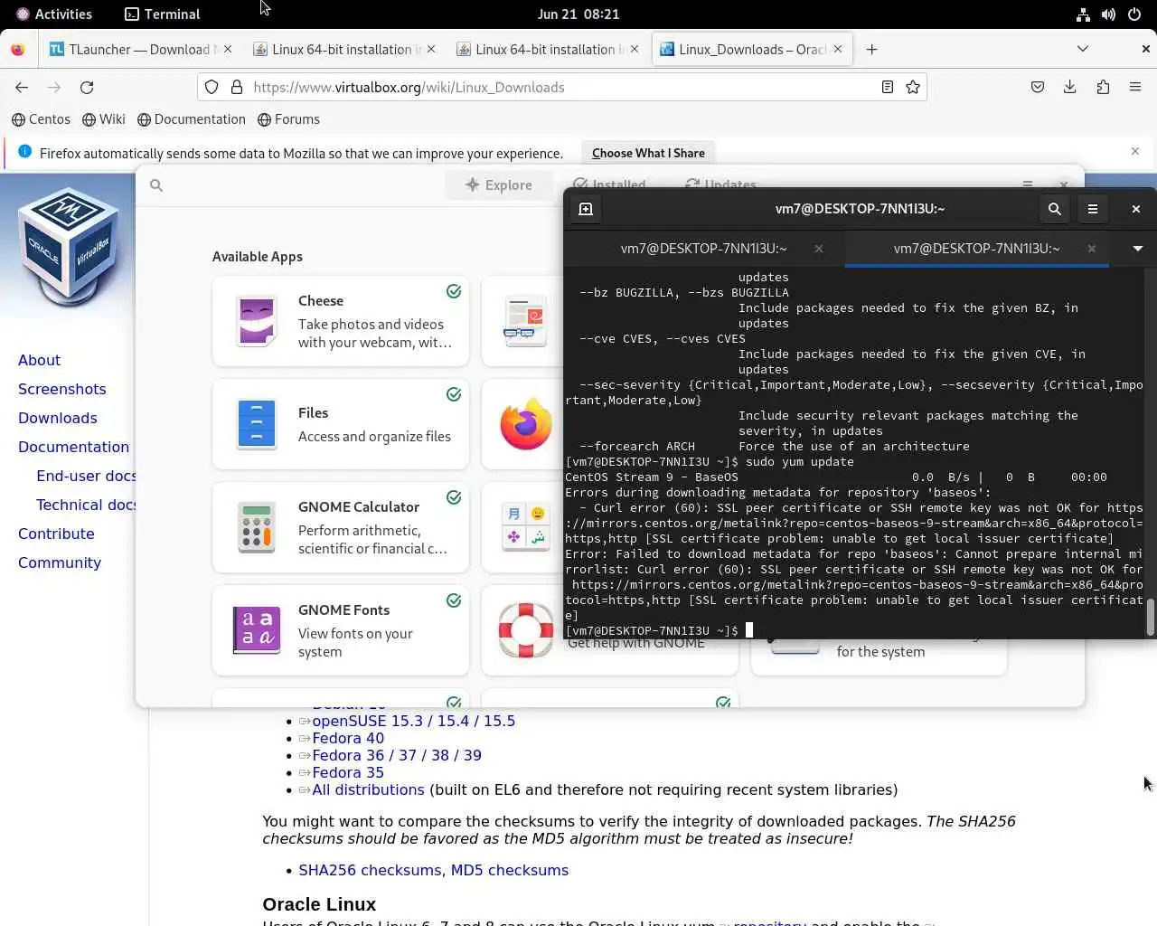Open the Files card description text
Screen dimensions: 1157x926
tap(374, 437)
